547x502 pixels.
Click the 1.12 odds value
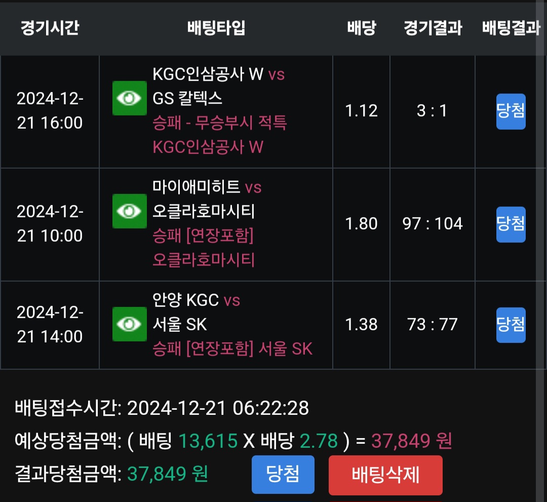[x=361, y=111]
